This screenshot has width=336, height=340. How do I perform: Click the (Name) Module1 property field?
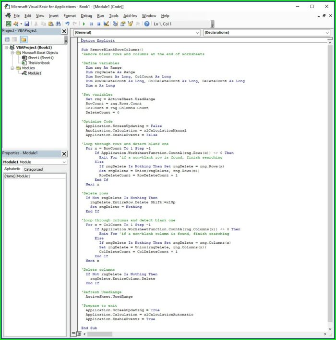pyautogui.click(x=35, y=176)
